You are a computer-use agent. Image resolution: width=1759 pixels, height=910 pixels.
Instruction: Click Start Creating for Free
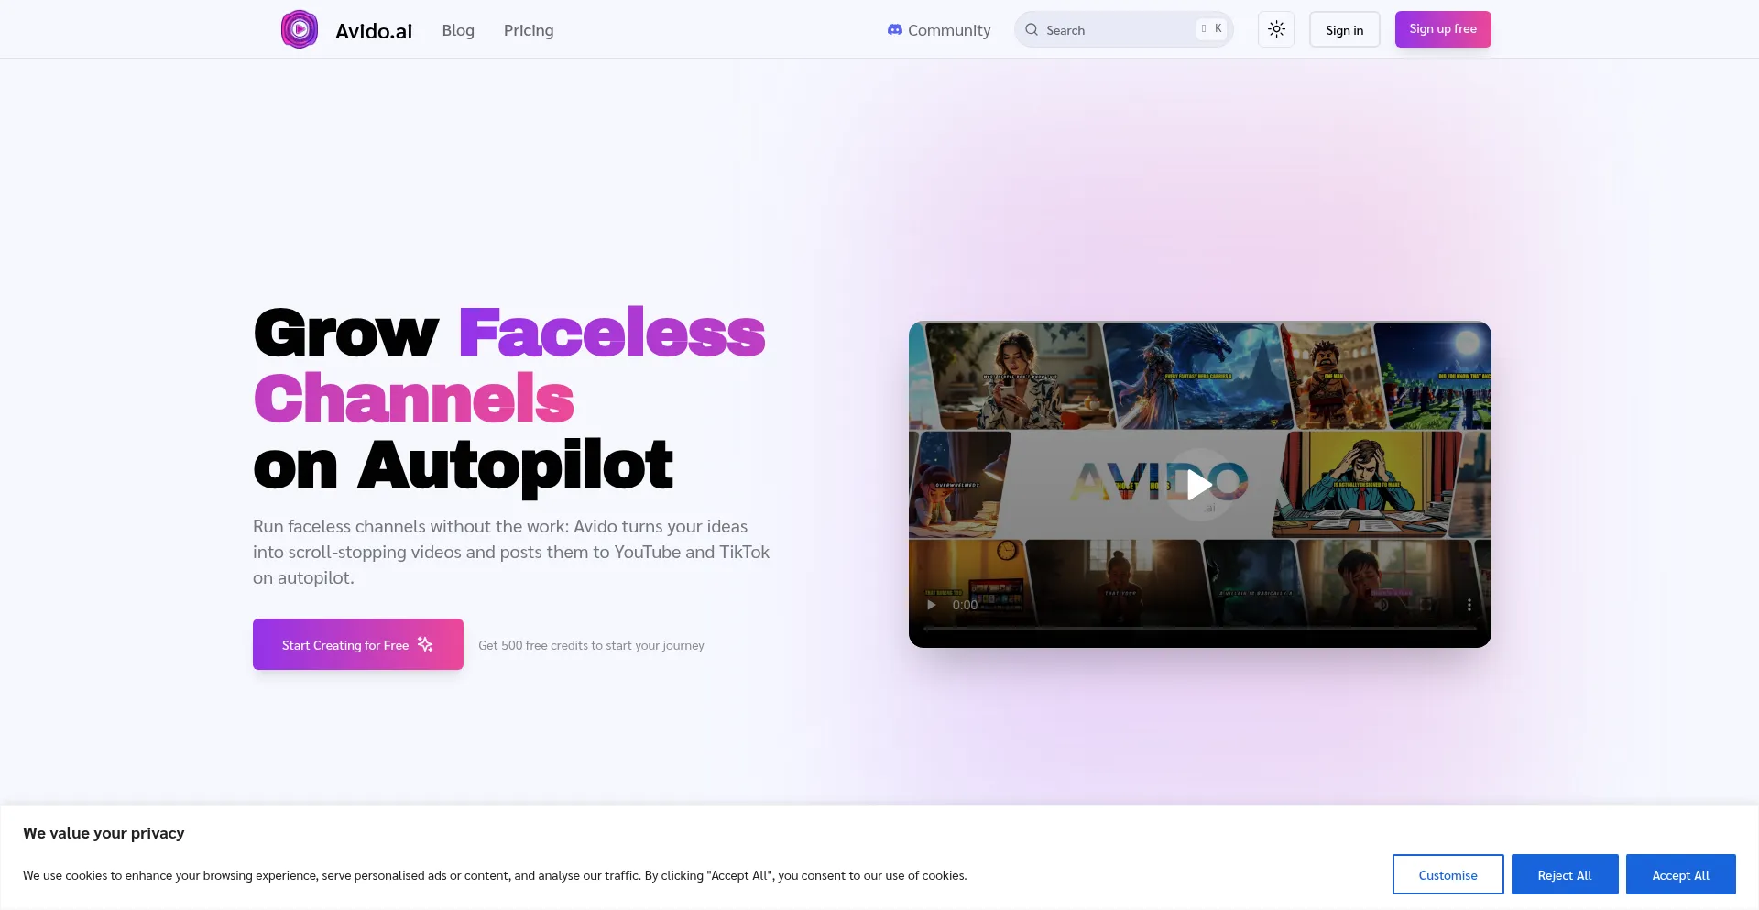coord(358,644)
